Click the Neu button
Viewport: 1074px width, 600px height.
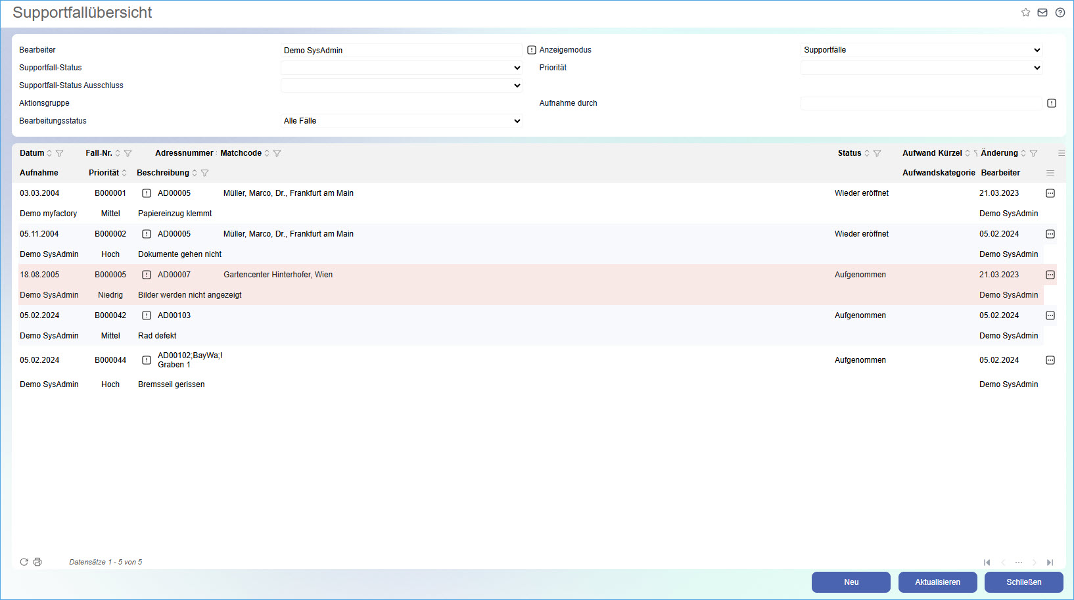point(851,582)
